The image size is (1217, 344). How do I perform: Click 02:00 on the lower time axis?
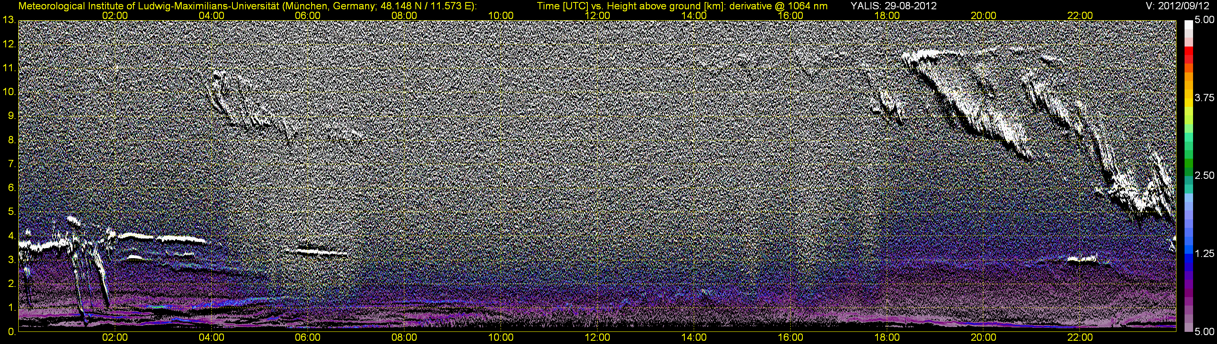point(115,338)
